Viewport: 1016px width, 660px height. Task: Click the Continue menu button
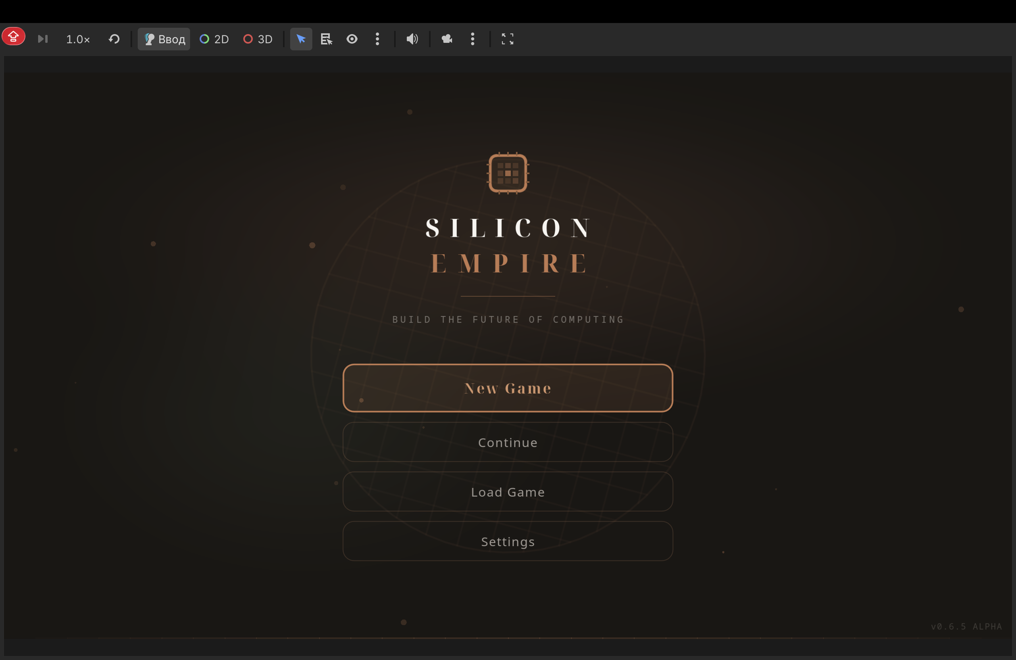tap(508, 442)
